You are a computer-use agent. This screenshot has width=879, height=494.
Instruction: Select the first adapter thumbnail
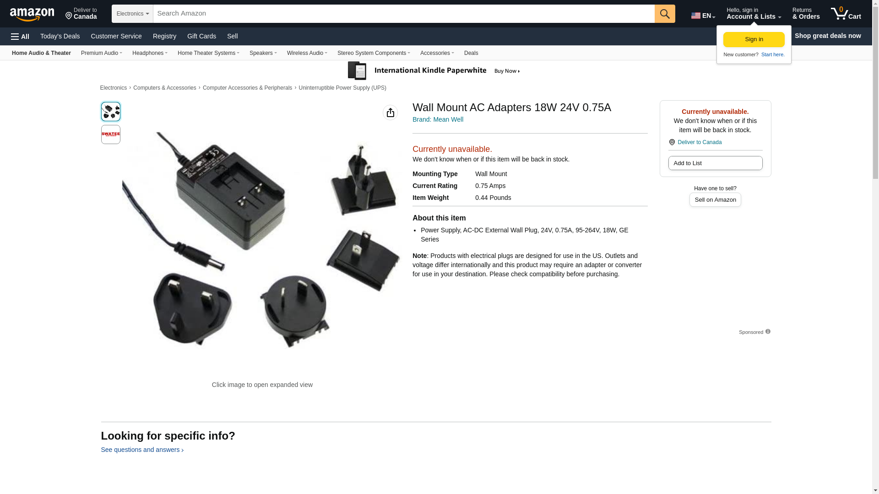(x=111, y=112)
